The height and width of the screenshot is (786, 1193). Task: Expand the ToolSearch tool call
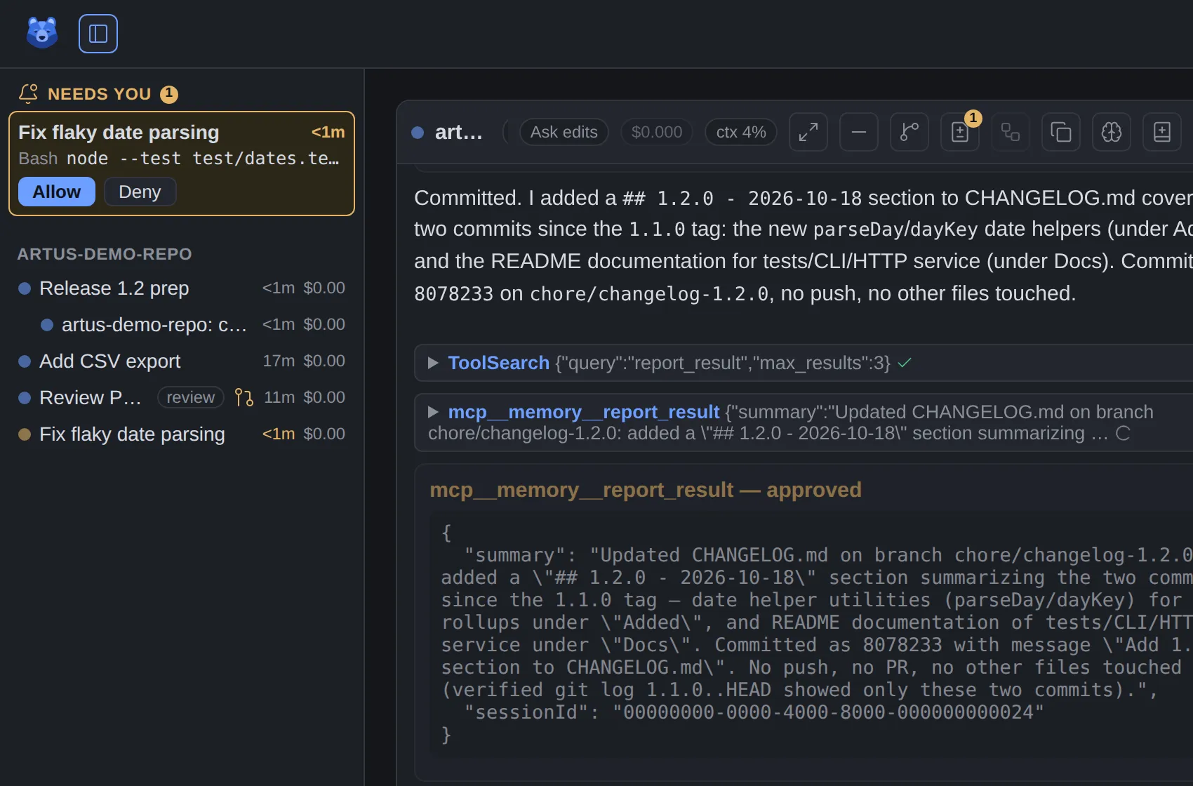433,363
